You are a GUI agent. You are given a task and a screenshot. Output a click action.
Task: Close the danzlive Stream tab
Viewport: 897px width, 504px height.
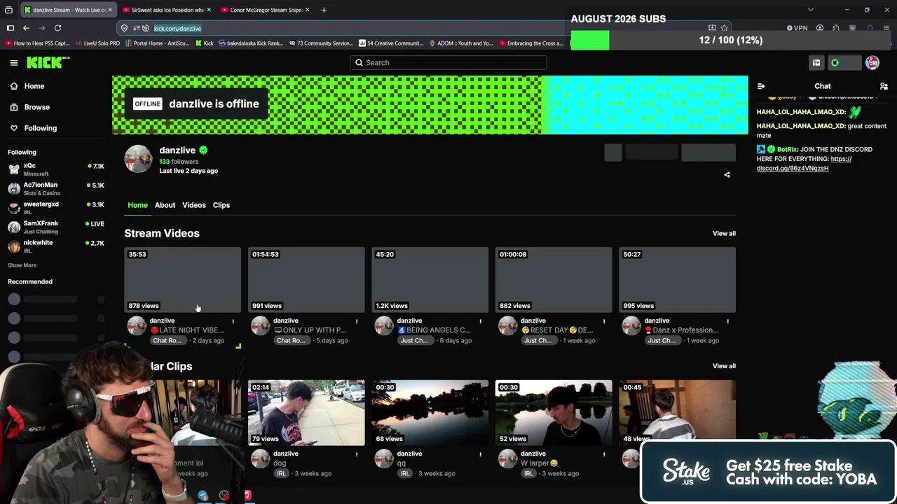109,10
